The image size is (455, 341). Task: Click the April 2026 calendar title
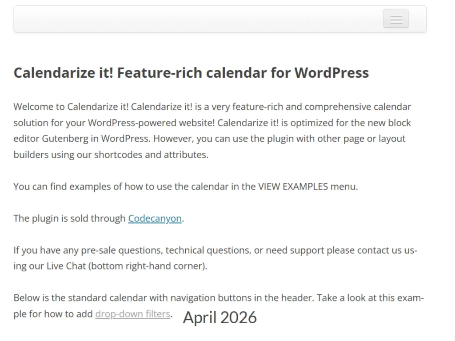tap(220, 317)
